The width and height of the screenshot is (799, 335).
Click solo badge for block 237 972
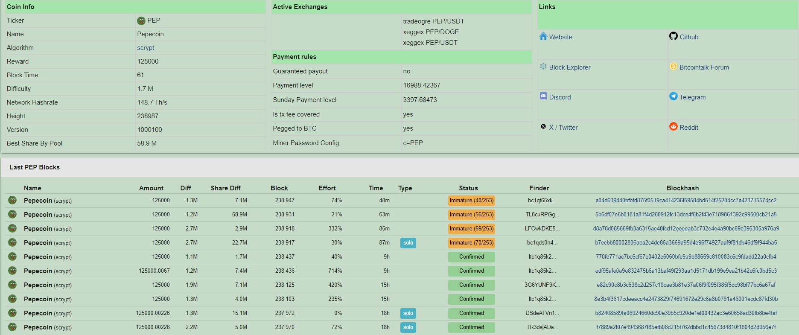[408, 313]
